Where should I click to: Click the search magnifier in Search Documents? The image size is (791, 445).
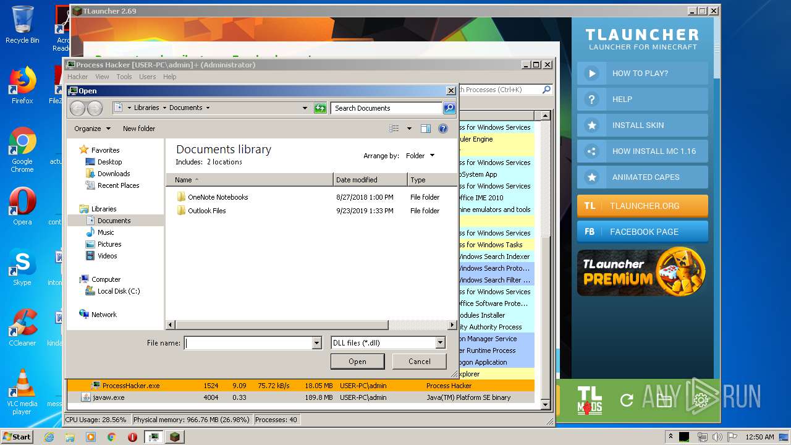tap(449, 108)
